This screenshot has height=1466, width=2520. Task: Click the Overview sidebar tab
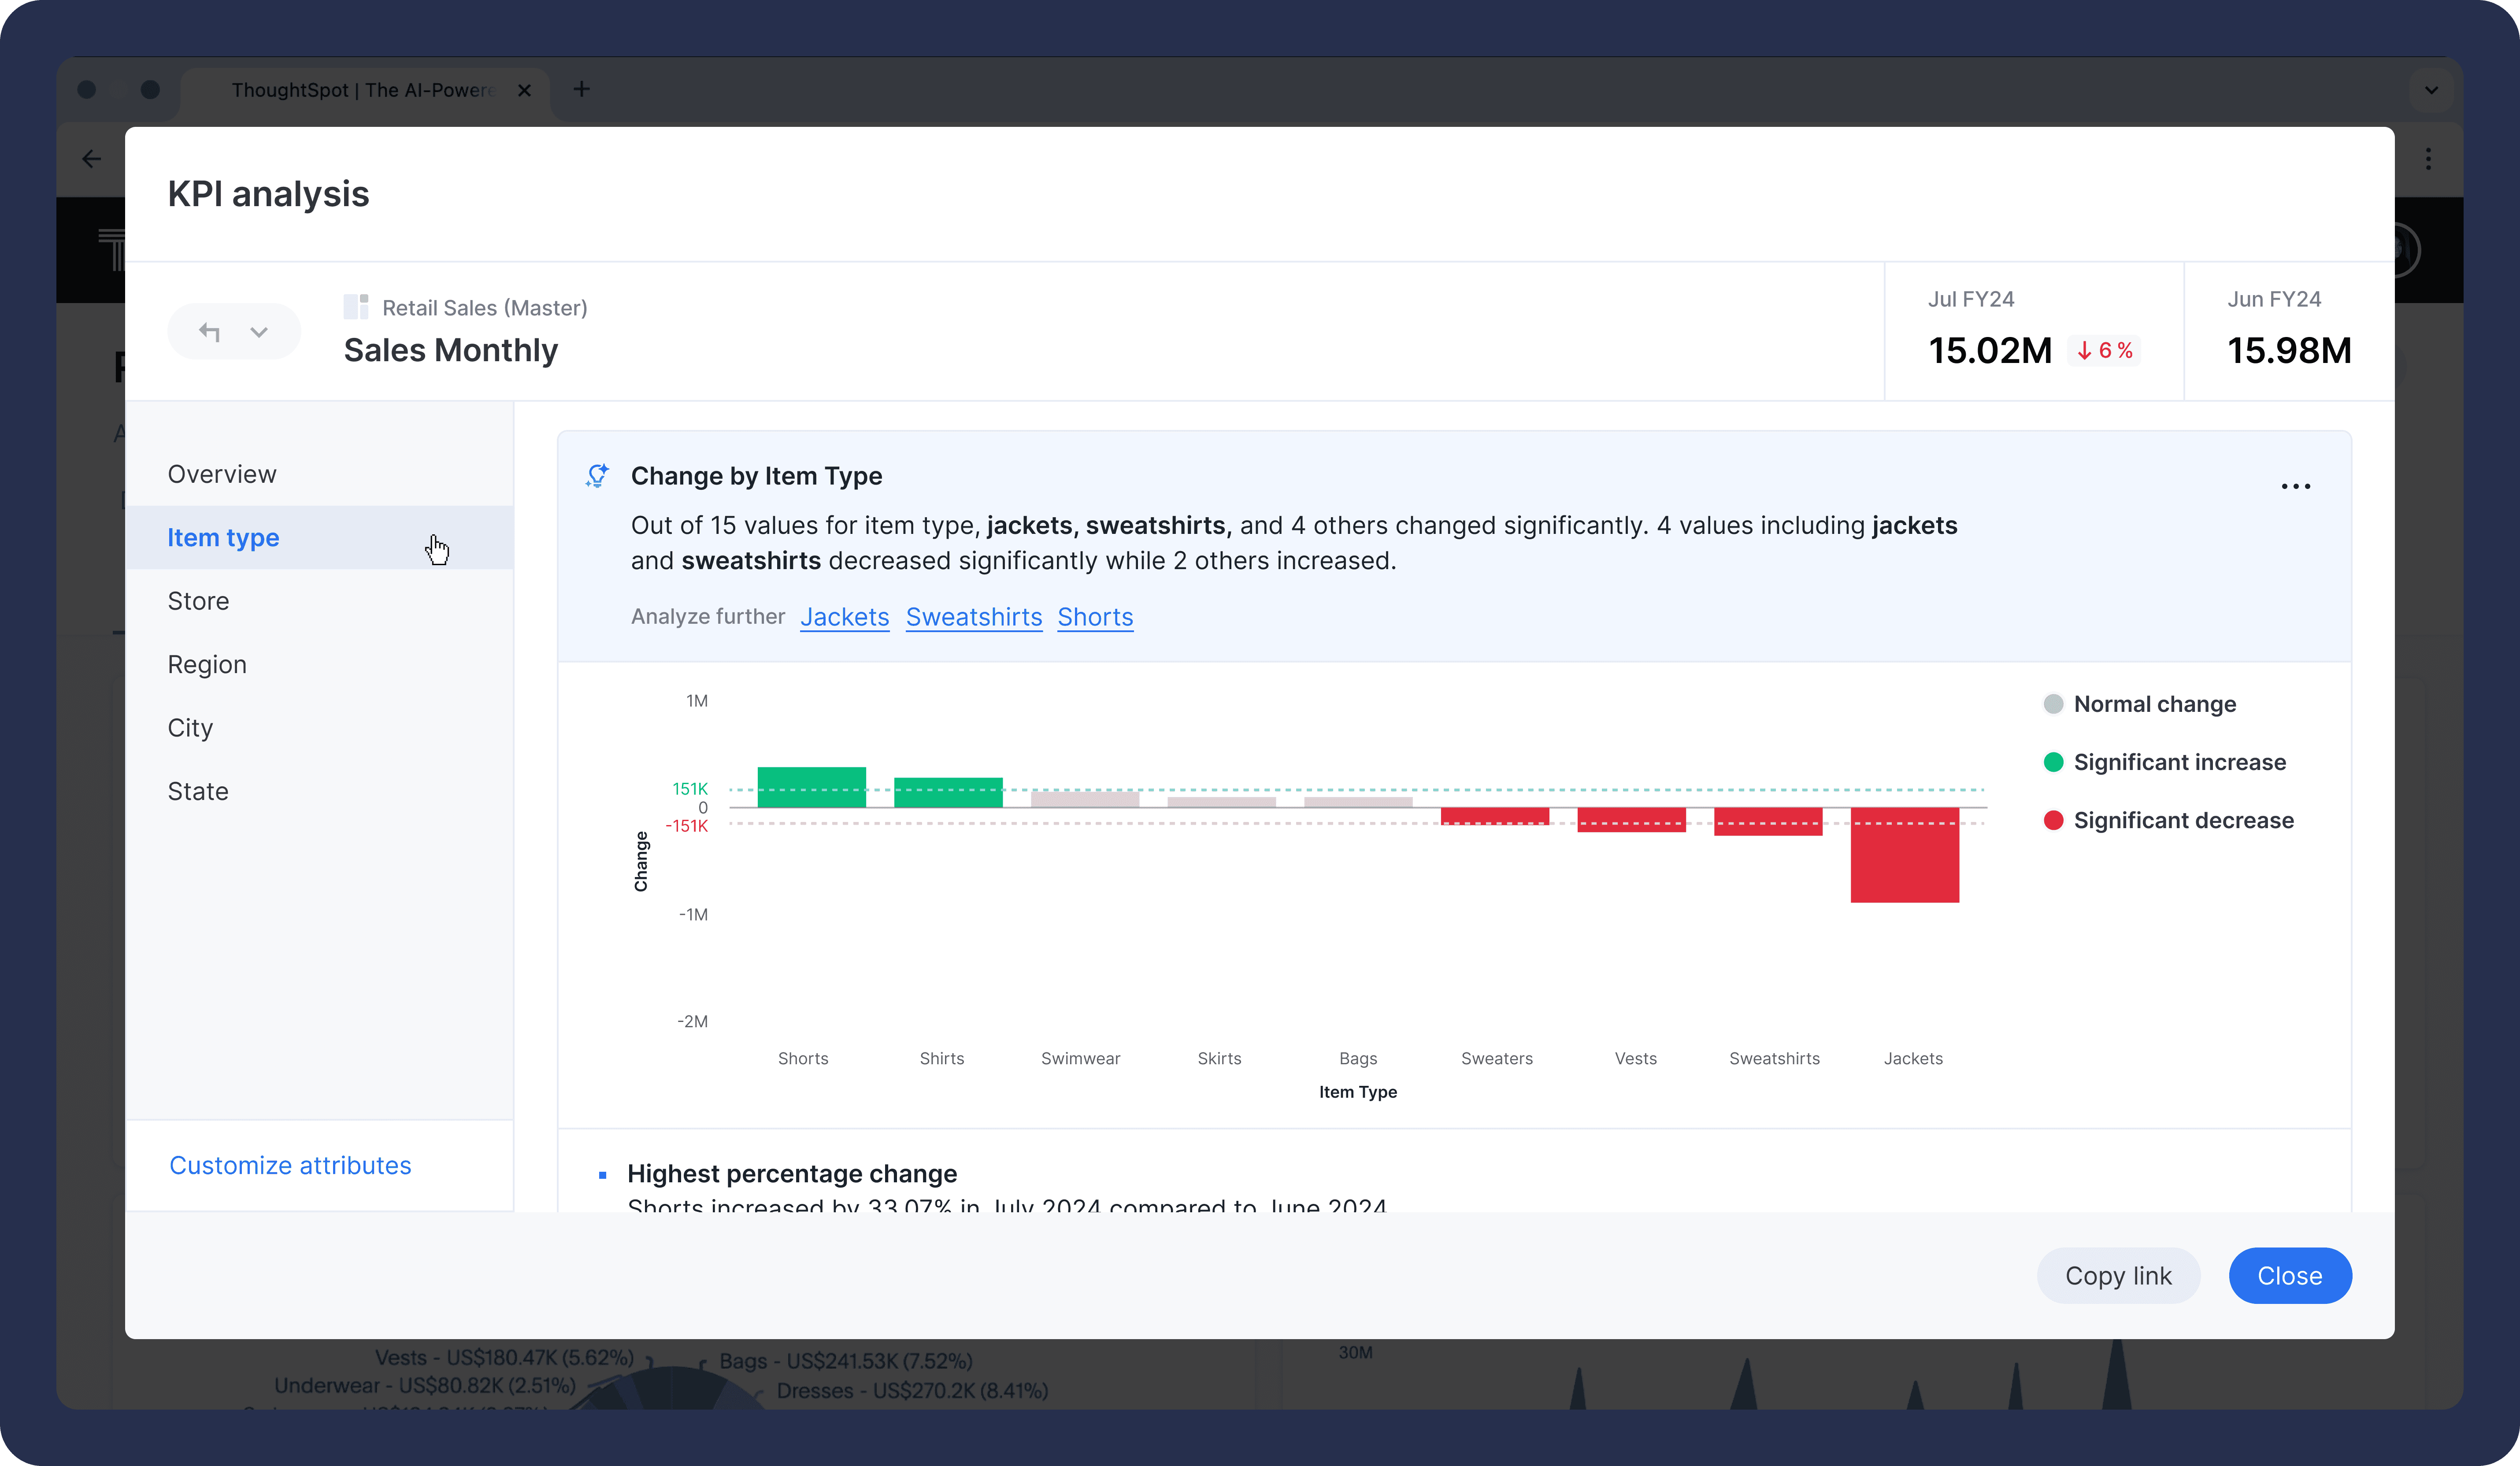222,473
